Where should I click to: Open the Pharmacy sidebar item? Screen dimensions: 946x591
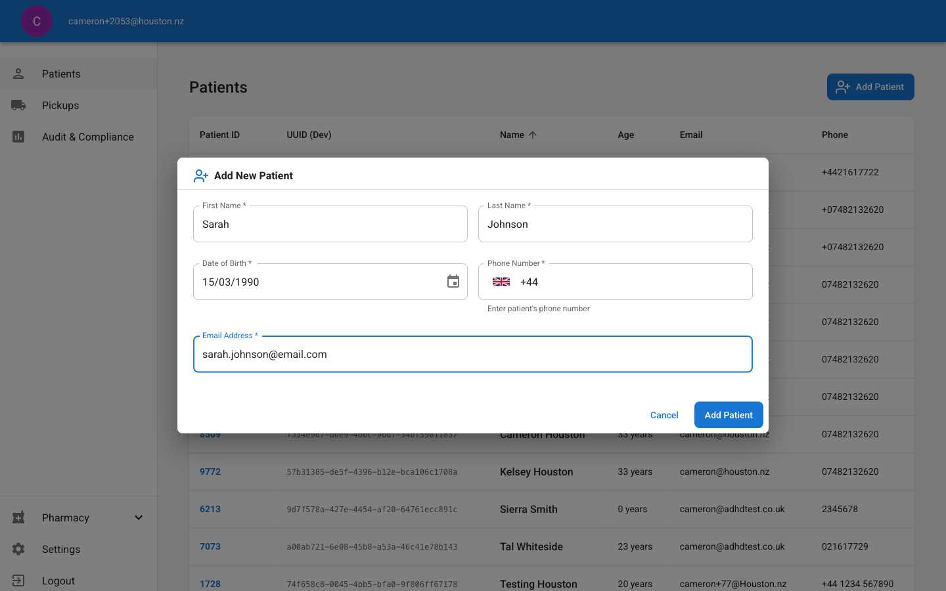coord(79,517)
